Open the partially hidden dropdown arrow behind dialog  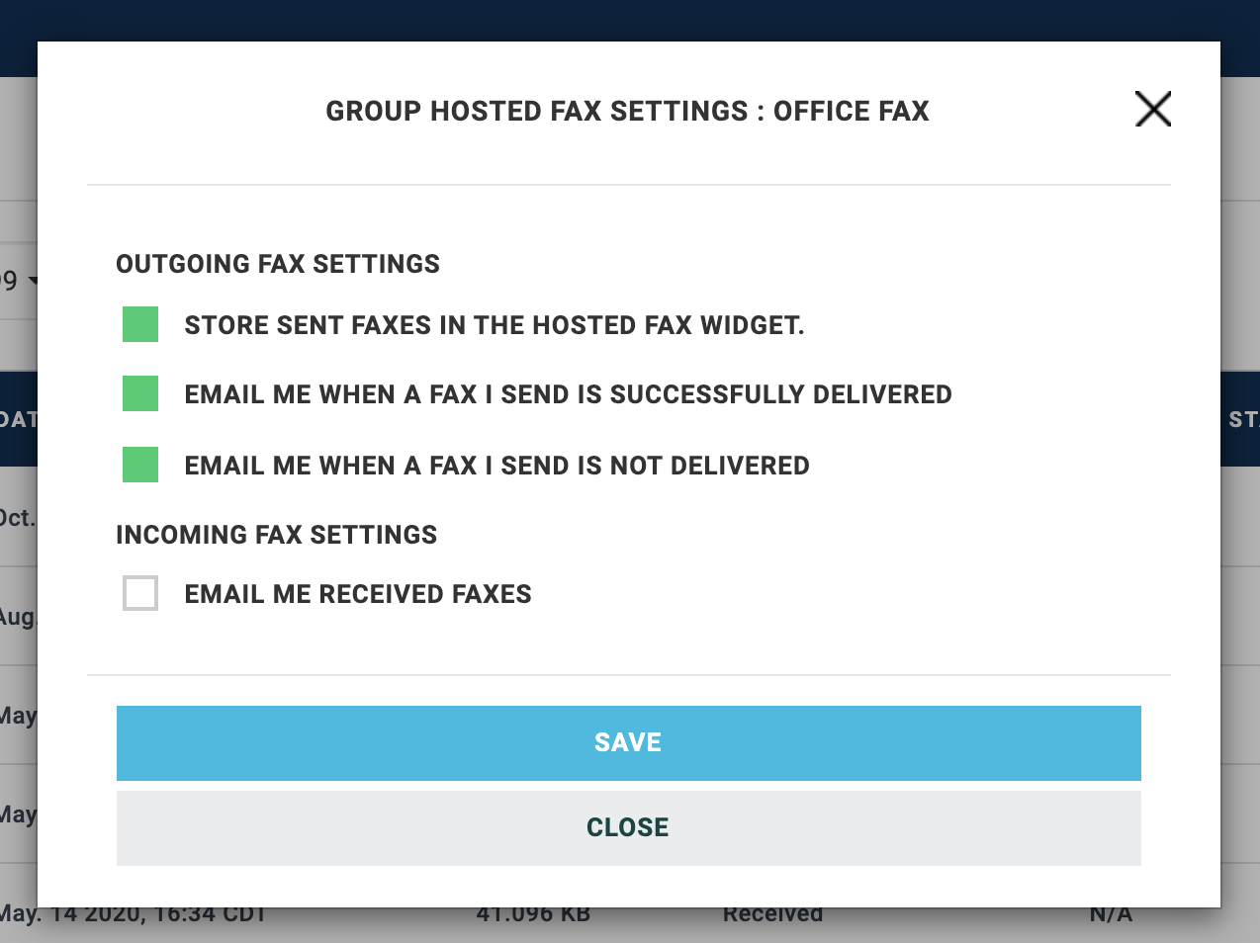coord(32,282)
